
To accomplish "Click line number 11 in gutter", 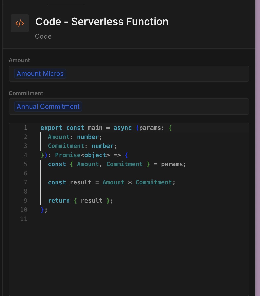I will (24, 219).
